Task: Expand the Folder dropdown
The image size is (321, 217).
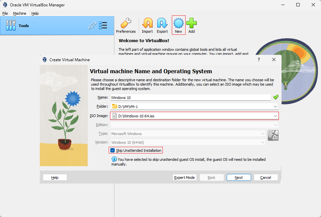Action: [x=275, y=106]
